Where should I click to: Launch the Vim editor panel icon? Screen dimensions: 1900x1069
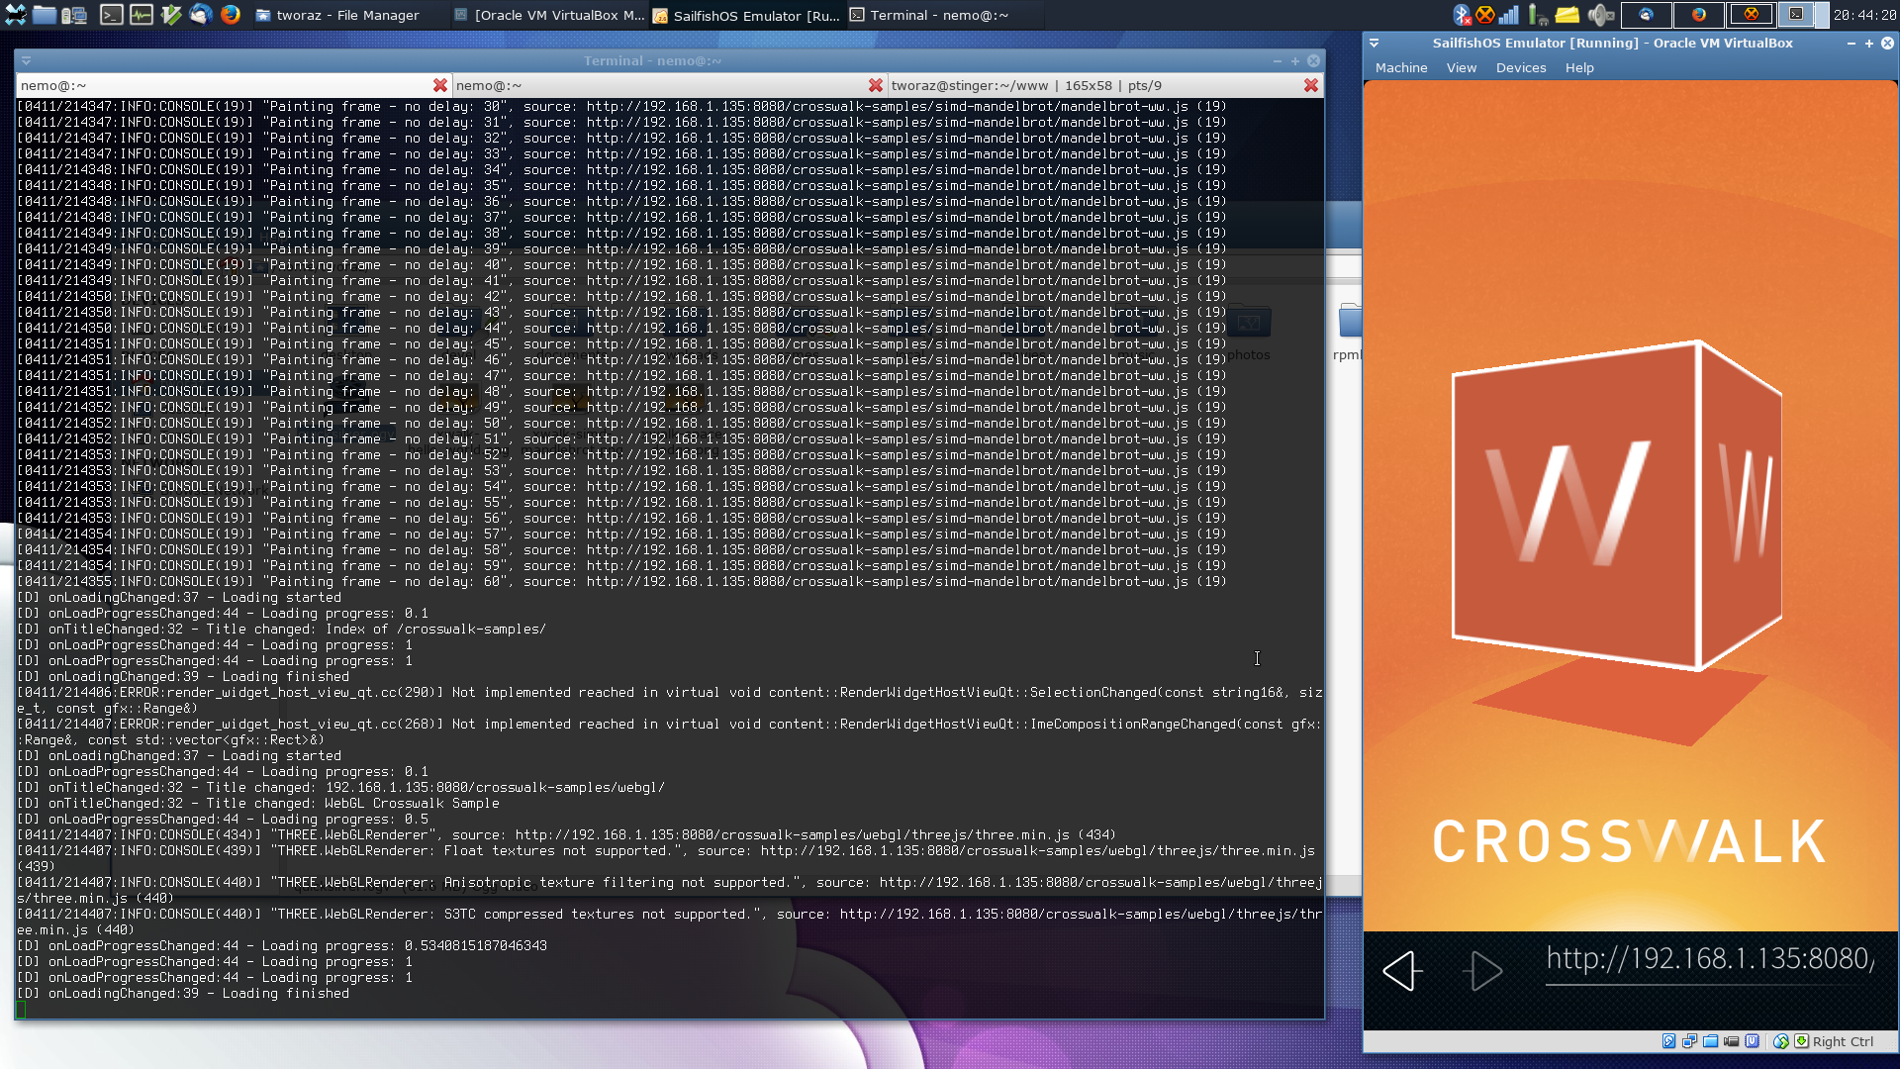[171, 15]
